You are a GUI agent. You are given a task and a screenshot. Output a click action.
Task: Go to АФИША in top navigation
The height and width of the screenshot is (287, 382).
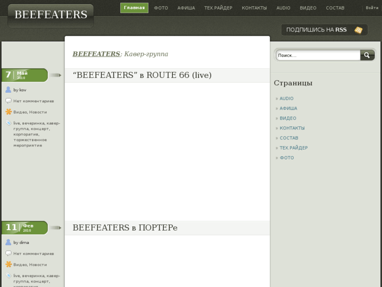click(x=186, y=8)
